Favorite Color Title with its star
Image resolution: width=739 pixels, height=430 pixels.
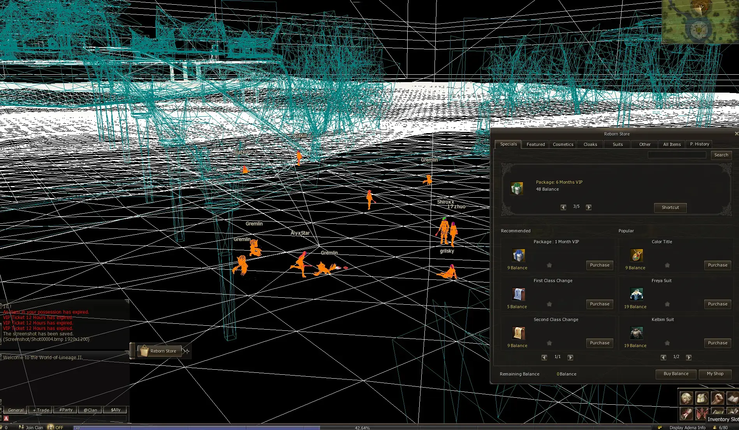pyautogui.click(x=667, y=265)
